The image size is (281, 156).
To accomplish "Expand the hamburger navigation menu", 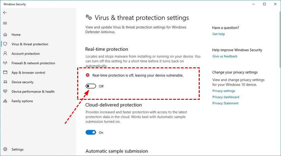I will pyautogui.click(x=5, y=23).
